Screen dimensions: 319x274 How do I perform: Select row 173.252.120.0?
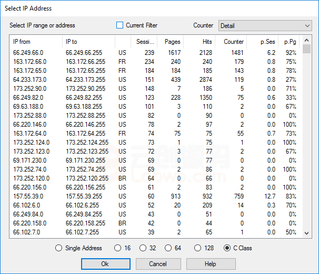[155, 178]
